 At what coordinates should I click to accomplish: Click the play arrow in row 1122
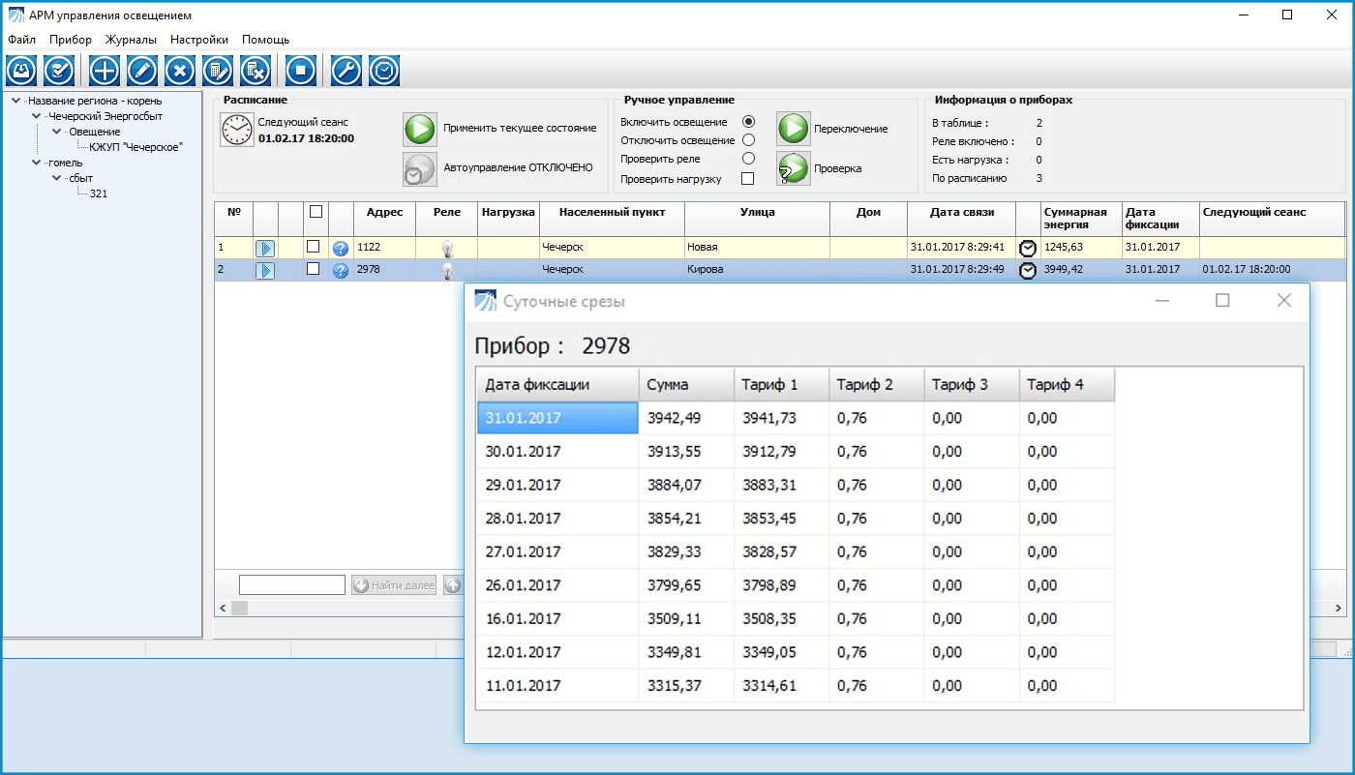pos(265,249)
